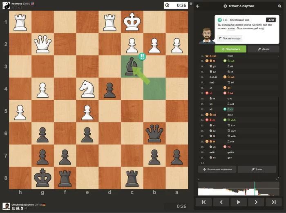Step forward one move

click(256, 202)
